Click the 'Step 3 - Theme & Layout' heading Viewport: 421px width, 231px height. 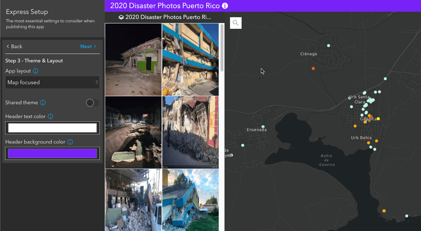pyautogui.click(x=34, y=61)
